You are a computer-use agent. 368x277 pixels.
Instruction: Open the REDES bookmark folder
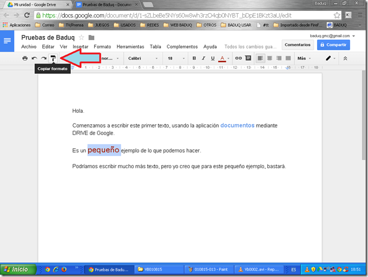coord(150,25)
